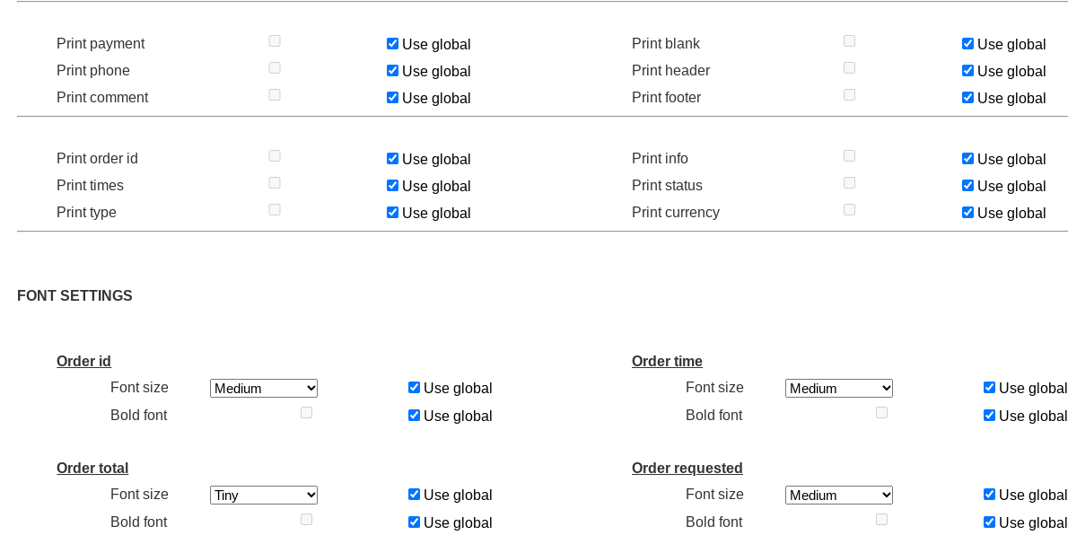Toggle Use global for Print phone
Viewport: 1068px width, 544px height.
[392, 71]
